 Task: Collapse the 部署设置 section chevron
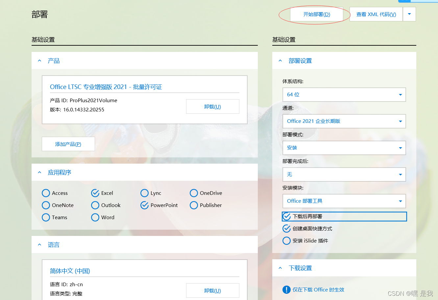tap(280, 61)
